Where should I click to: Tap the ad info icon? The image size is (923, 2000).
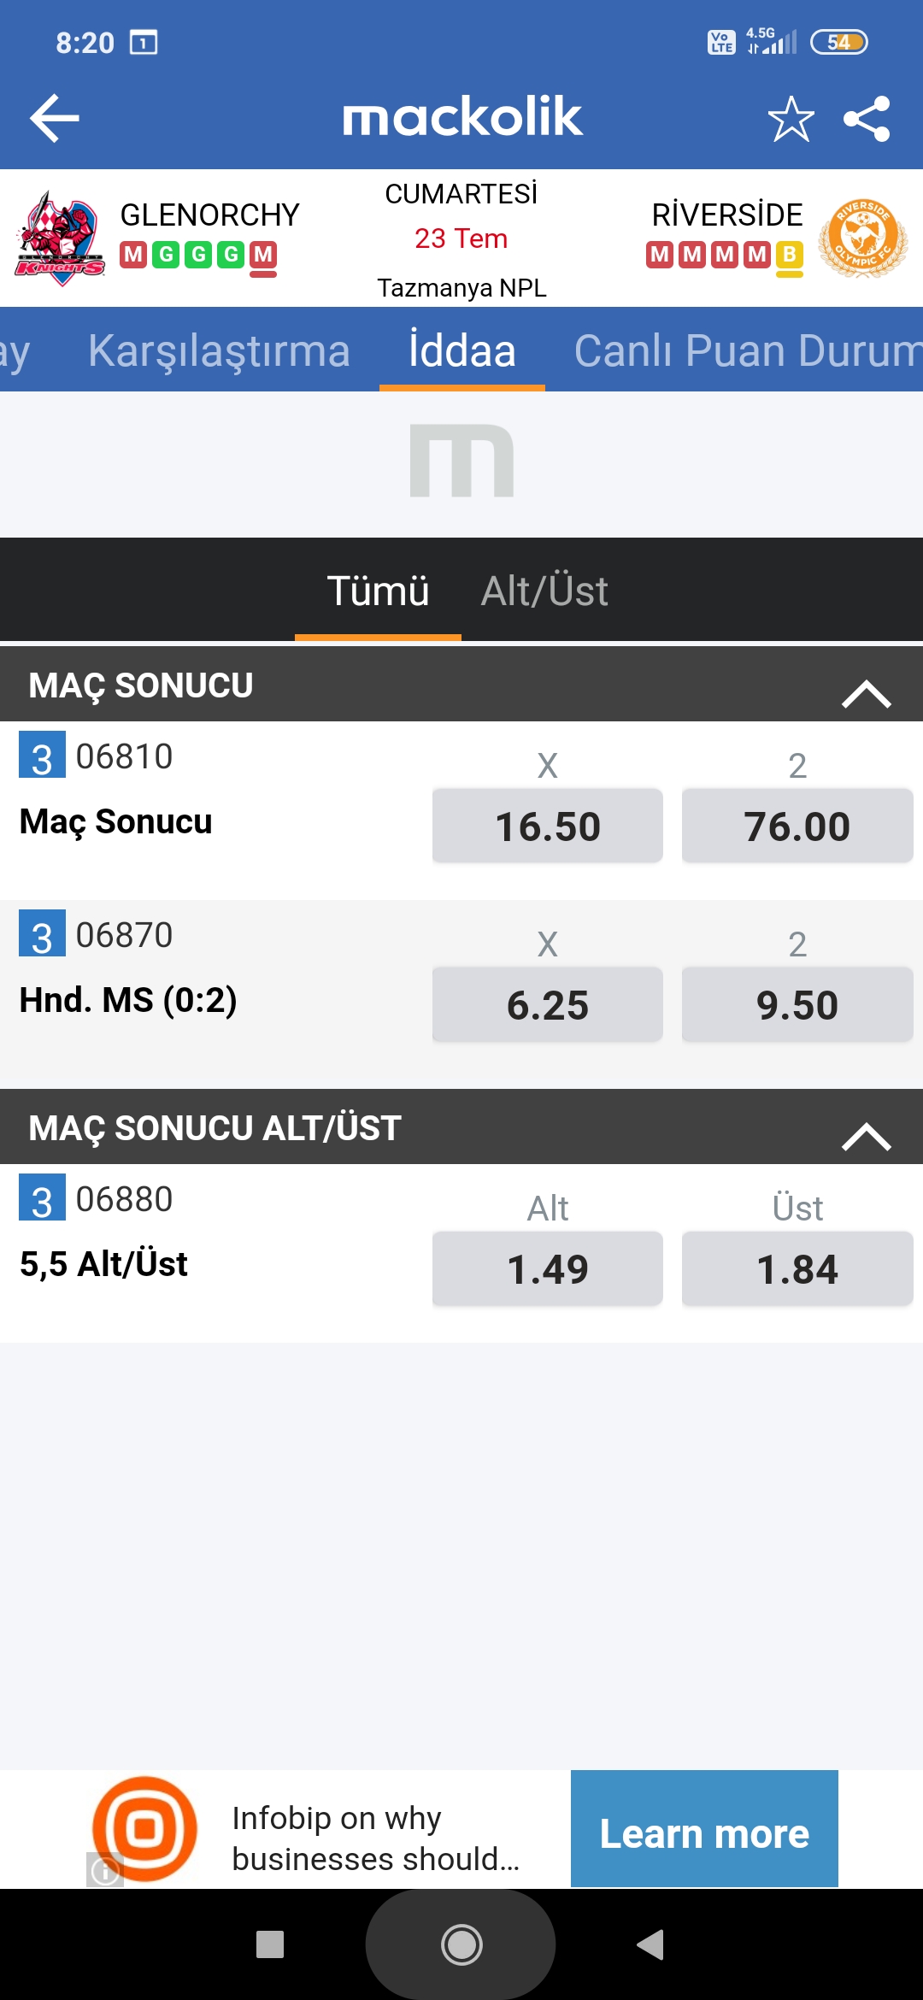[x=105, y=1870]
